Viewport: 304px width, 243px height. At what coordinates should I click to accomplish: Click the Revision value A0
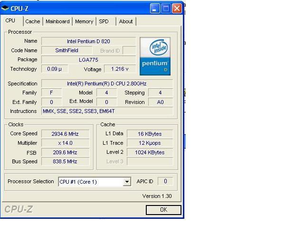pos(161,102)
